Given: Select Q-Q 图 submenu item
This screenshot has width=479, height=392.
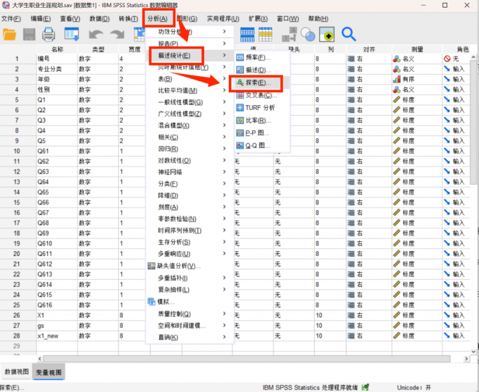Looking at the screenshot, I should coord(262,145).
